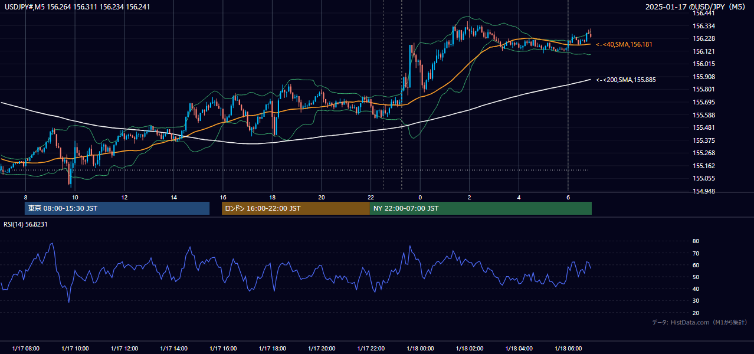Click price axis value 155.481
The image size is (754, 354).
tap(704, 127)
